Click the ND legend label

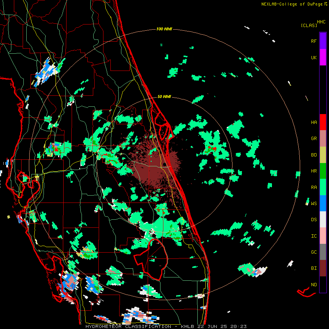point(314,285)
